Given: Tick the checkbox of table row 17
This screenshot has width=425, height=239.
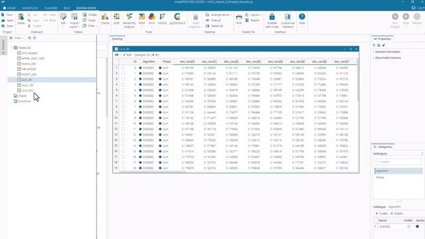Looking at the screenshot, I should coord(123,157).
